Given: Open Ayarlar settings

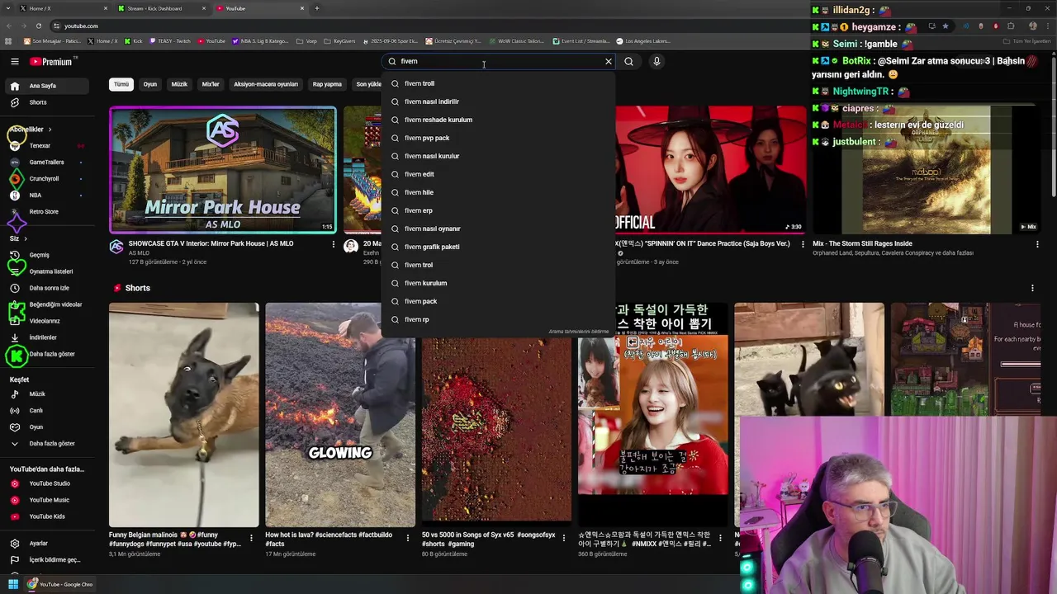Looking at the screenshot, I should [48, 544].
